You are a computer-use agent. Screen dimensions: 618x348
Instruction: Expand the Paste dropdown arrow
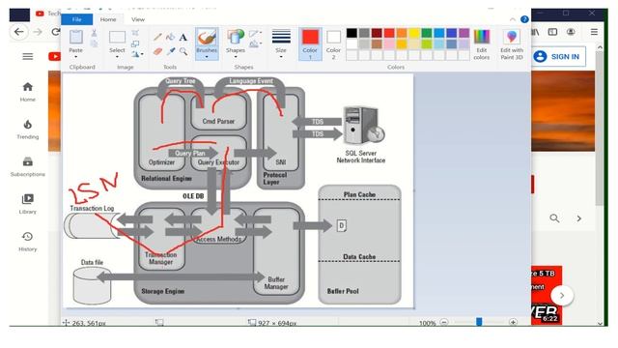point(76,57)
